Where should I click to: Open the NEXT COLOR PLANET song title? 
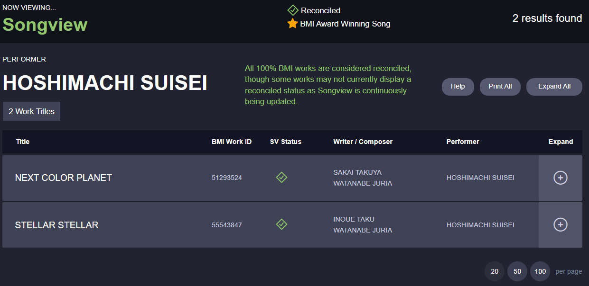(64, 178)
